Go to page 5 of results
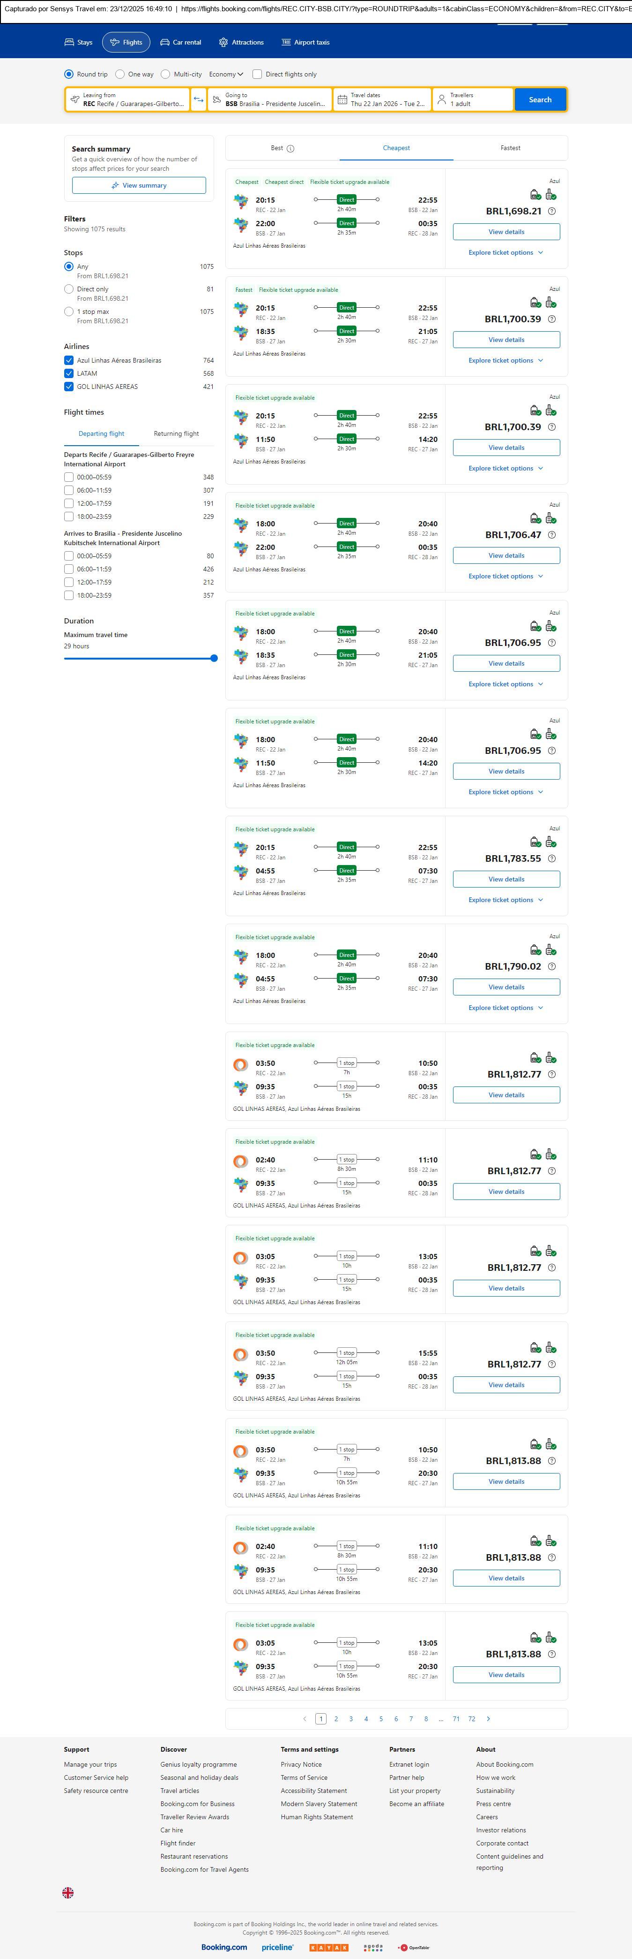The width and height of the screenshot is (632, 1959). [380, 1719]
